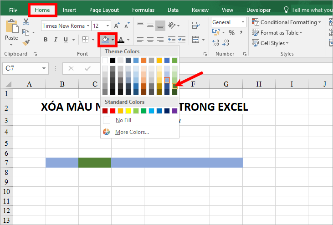Expand the Borders dropdown arrow
This screenshot has width=333, height=225.
pyautogui.click(x=93, y=40)
